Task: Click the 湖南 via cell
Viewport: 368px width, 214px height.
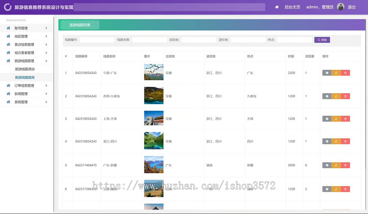Action: [x=209, y=165]
